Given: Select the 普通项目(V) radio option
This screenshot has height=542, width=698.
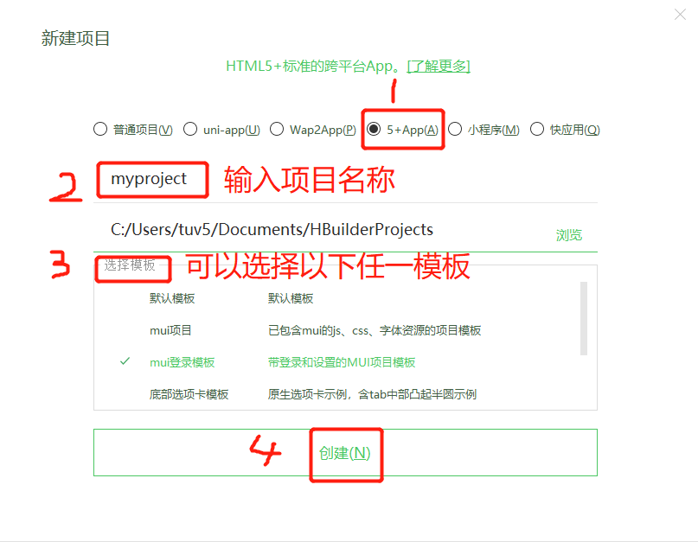Looking at the screenshot, I should coord(133,130).
